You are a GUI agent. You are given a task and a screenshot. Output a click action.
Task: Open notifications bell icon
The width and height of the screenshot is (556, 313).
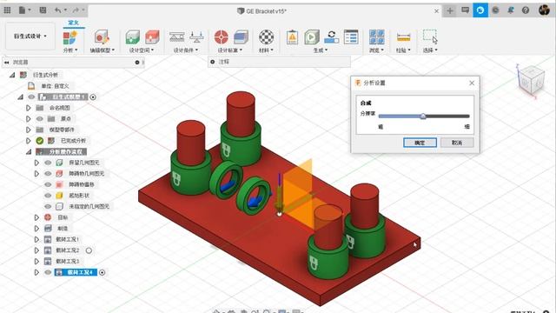point(511,10)
